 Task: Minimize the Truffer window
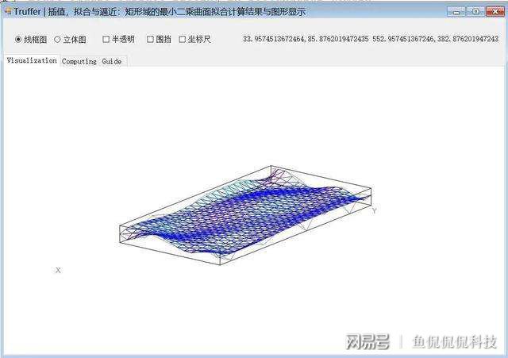pyautogui.click(x=456, y=12)
